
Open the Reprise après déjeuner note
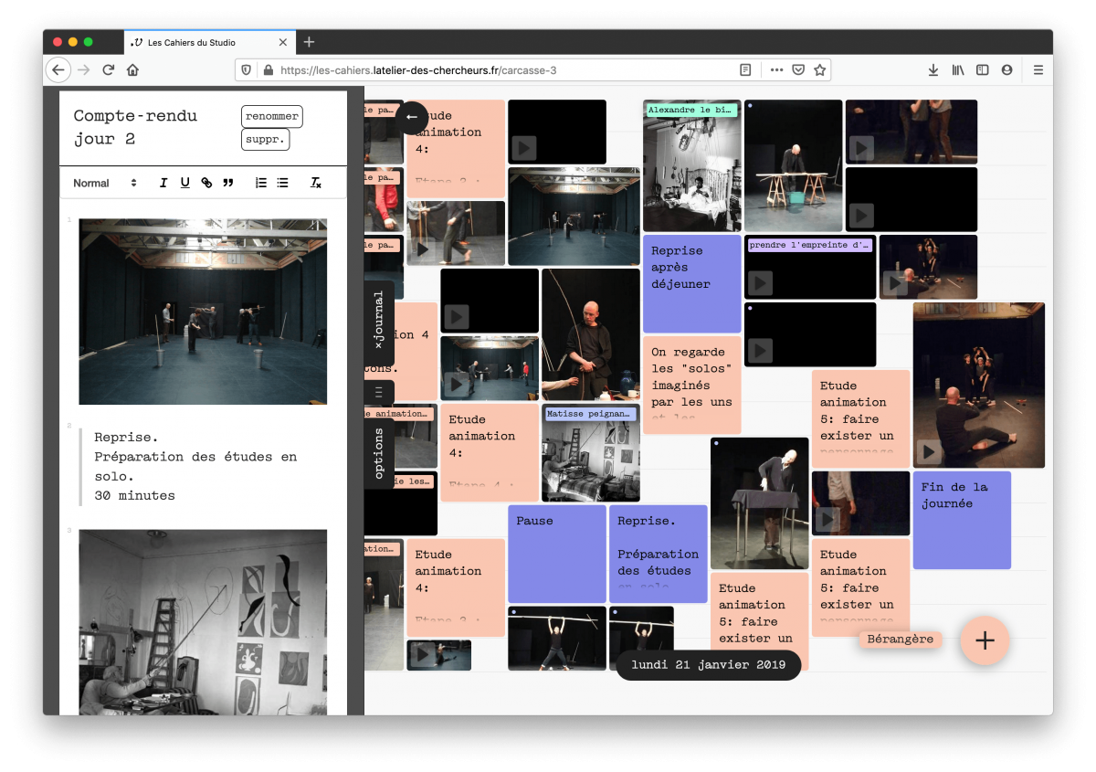692,284
